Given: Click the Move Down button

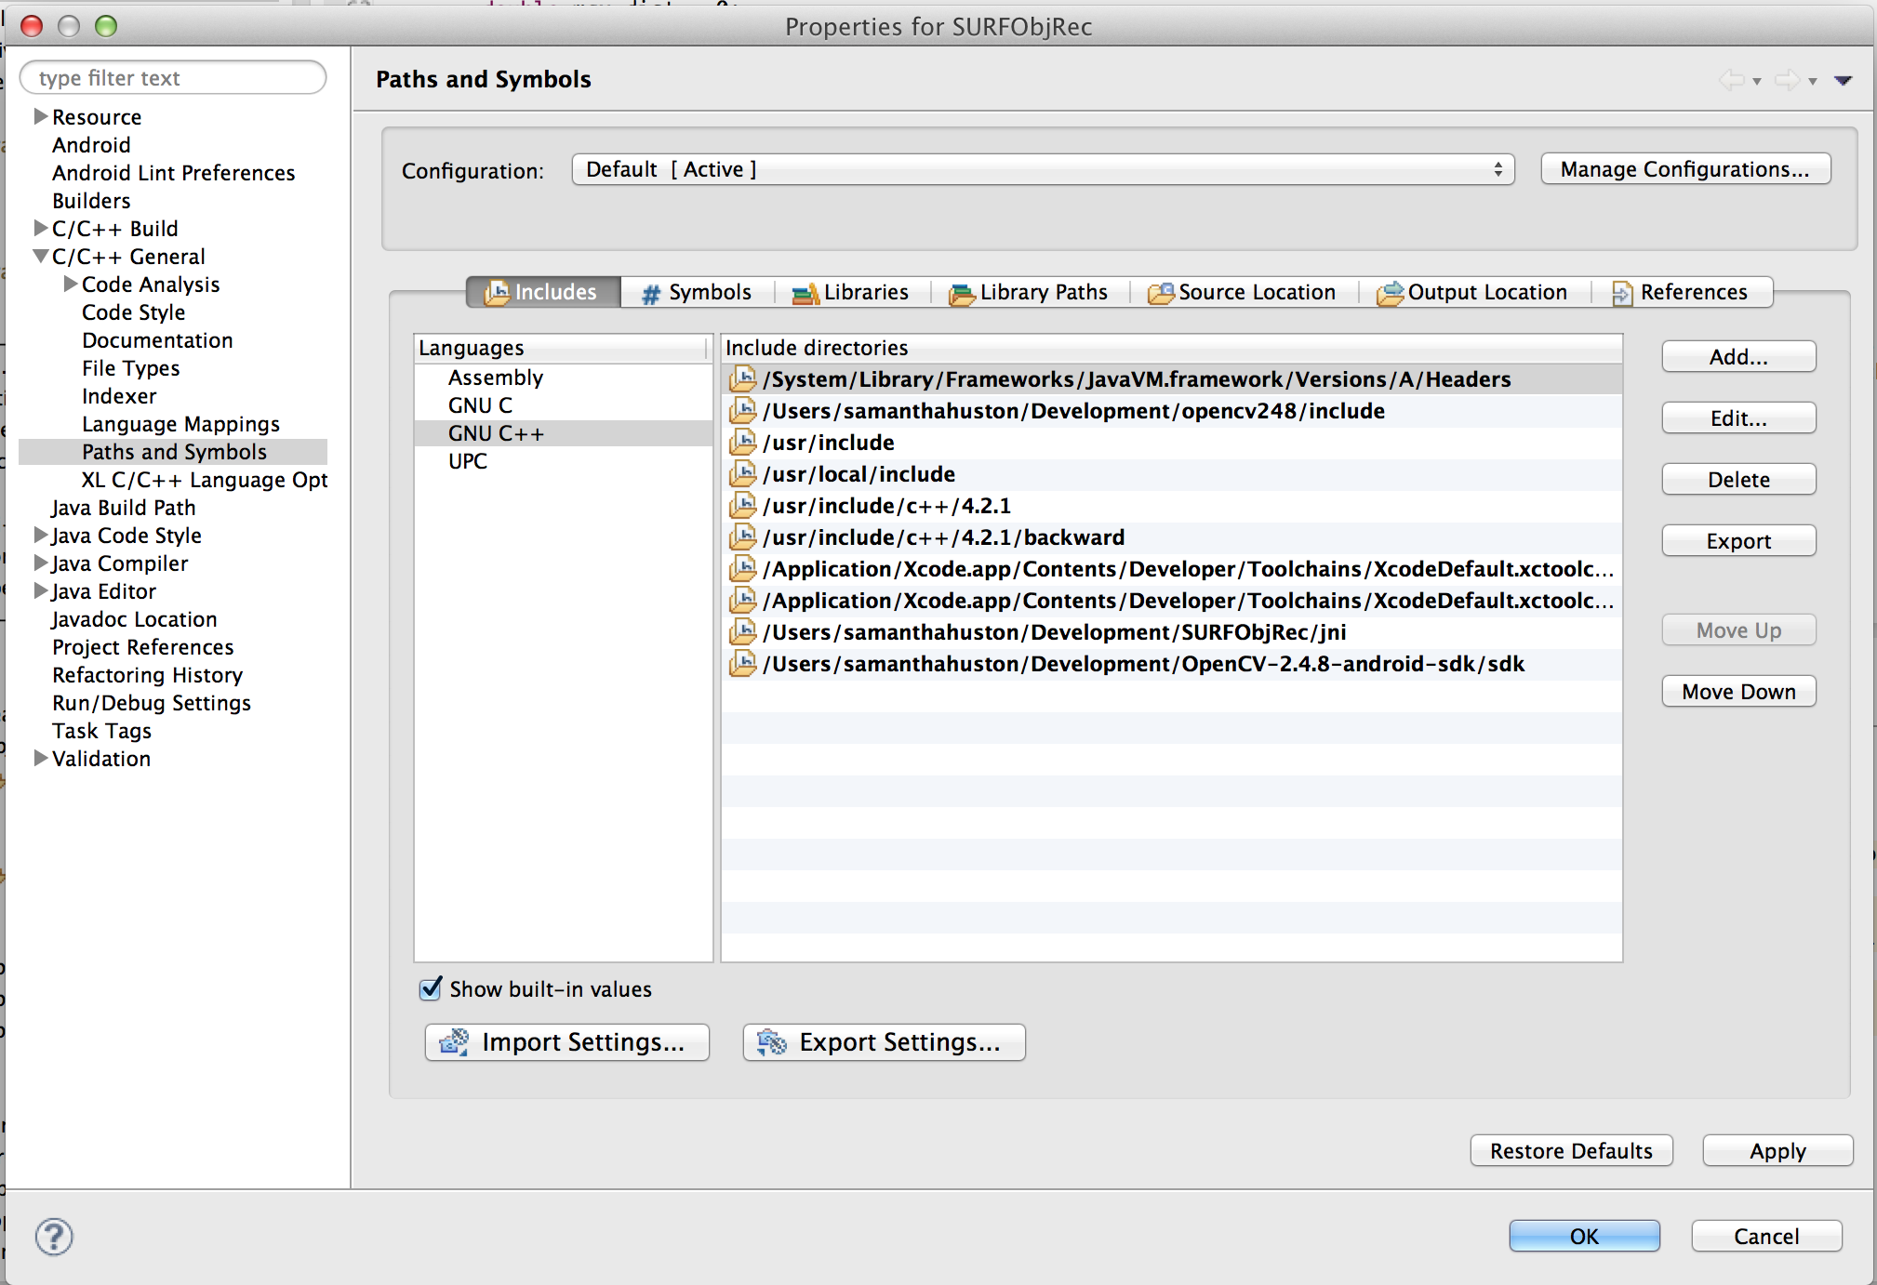Looking at the screenshot, I should pyautogui.click(x=1738, y=692).
